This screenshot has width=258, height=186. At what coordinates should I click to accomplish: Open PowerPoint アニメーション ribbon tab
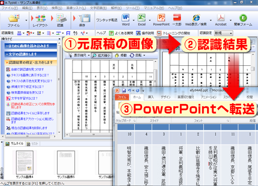pos(209,97)
